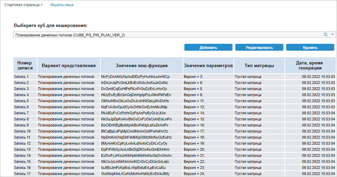Click Пустая матрица cell in Запись 13 row
337x177 pixels.
click(248, 149)
